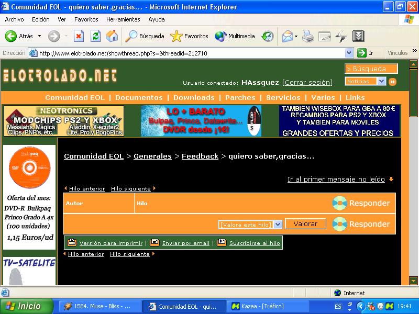The image size is (419, 314).
Task: Open the Noticias dropdown list
Action: (x=381, y=81)
